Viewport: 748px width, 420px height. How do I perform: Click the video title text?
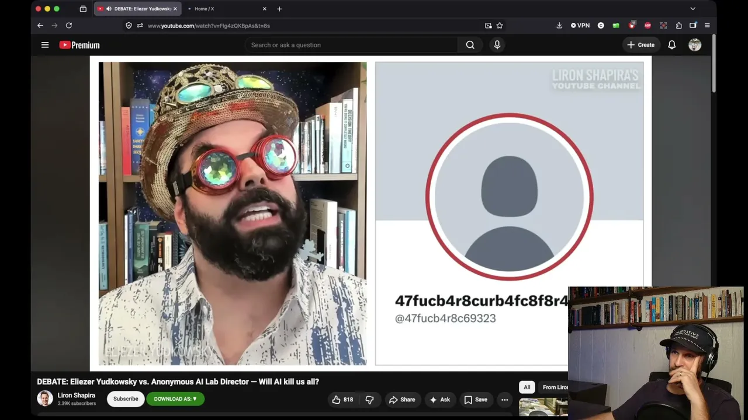[x=178, y=381]
